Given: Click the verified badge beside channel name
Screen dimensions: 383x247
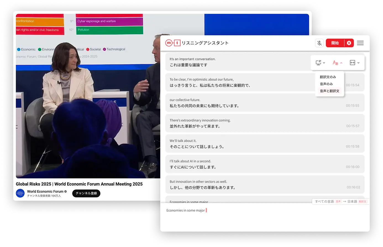Looking at the screenshot, I should (66, 192).
